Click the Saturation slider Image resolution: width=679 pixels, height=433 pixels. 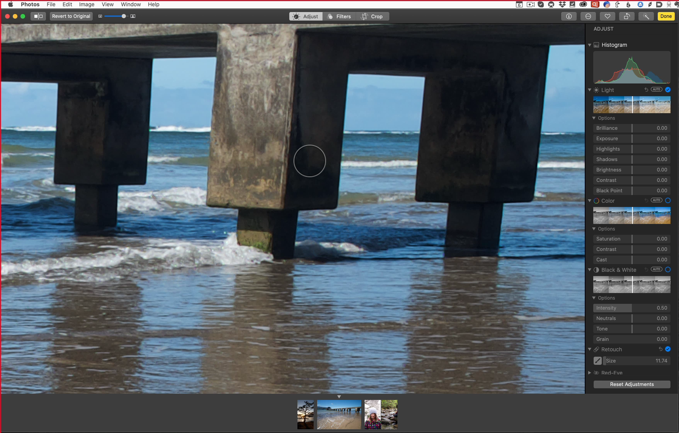[x=632, y=239]
